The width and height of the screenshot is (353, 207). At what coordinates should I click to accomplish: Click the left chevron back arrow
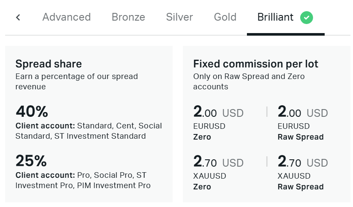(x=18, y=17)
